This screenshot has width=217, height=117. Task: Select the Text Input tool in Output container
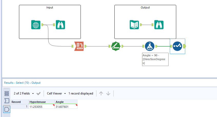pyautogui.click(x=134, y=25)
